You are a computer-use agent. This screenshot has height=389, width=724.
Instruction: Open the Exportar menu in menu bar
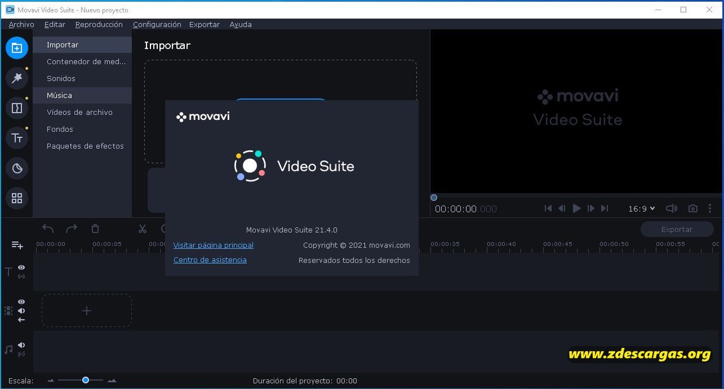click(x=204, y=24)
